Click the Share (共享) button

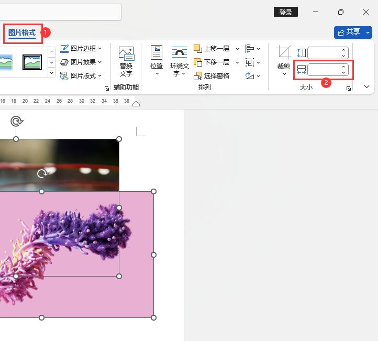[350, 32]
